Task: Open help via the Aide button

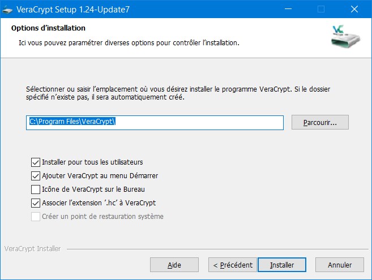Action: click(174, 265)
